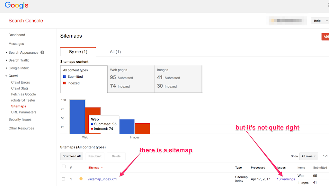Click the Google logo

16,5
